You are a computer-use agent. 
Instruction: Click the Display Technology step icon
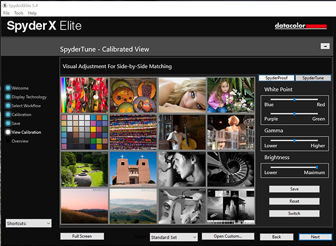tap(8, 97)
